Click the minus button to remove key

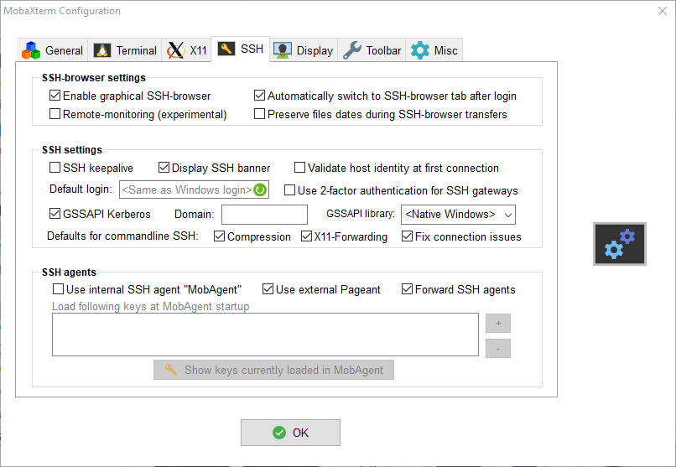pos(498,349)
